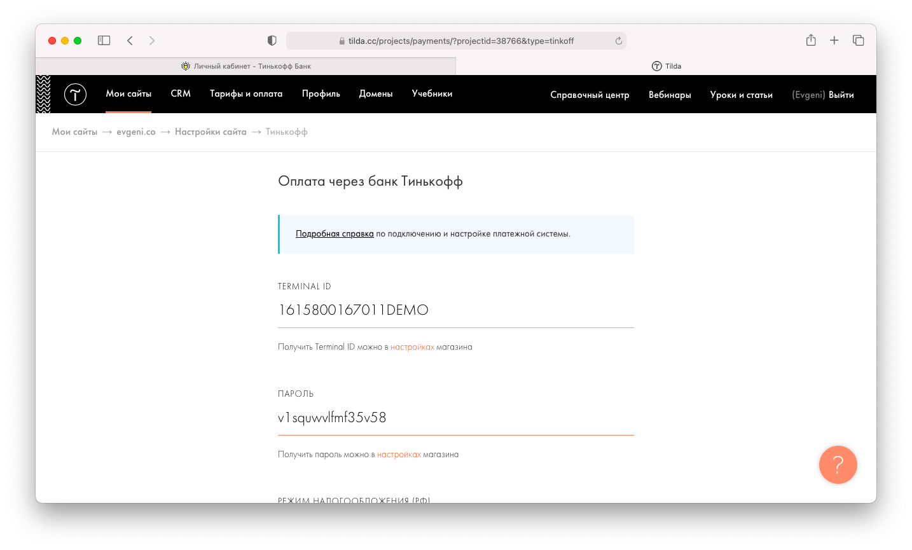Open Справочный центр link
Image resolution: width=912 pixels, height=550 pixels.
pyautogui.click(x=590, y=95)
